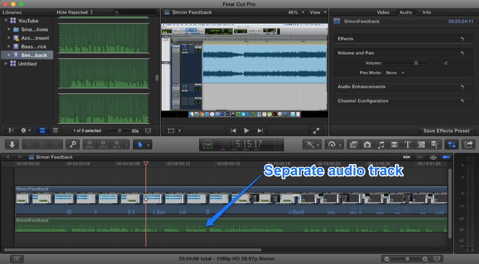The image size is (479, 264).
Task: Select the arrow Select tool
Action: 140,145
